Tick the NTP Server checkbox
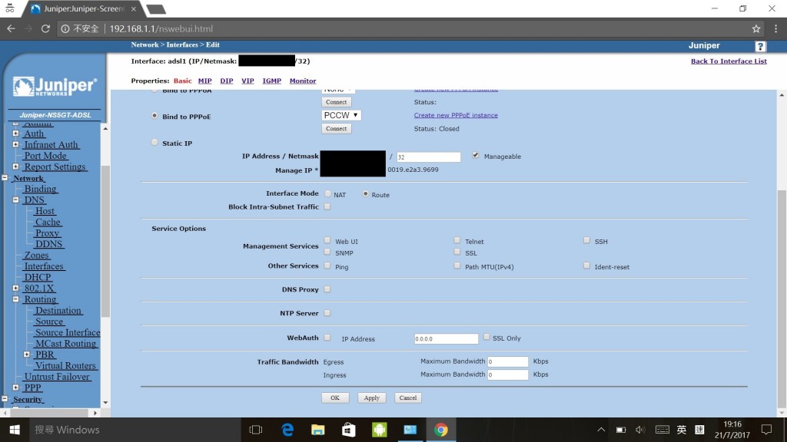The image size is (787, 442). click(327, 313)
